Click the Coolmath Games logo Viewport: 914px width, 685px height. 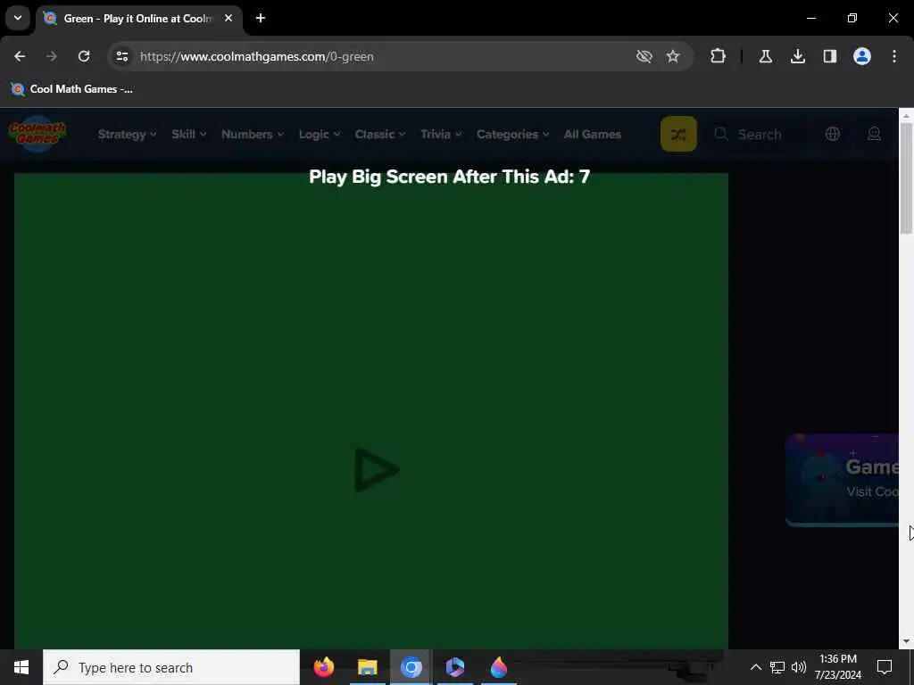click(37, 134)
